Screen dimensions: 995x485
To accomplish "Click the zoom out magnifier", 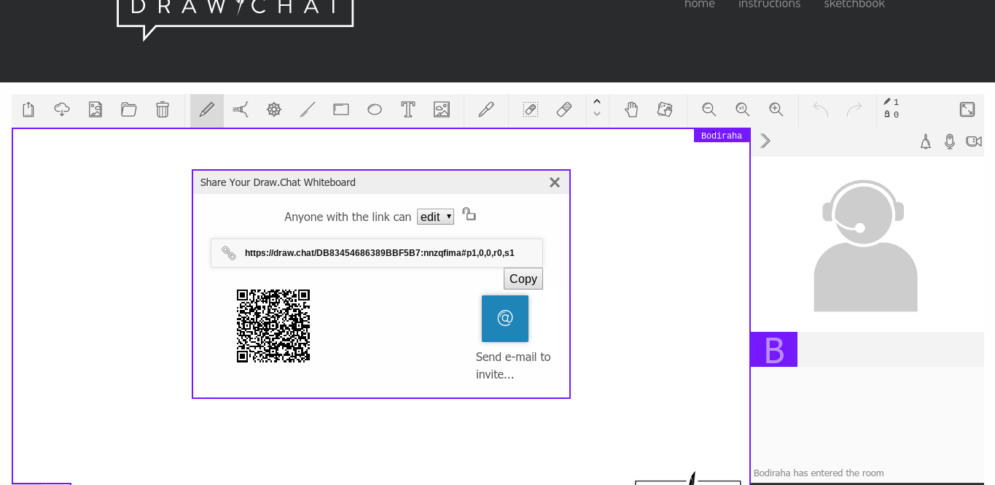I will (709, 109).
